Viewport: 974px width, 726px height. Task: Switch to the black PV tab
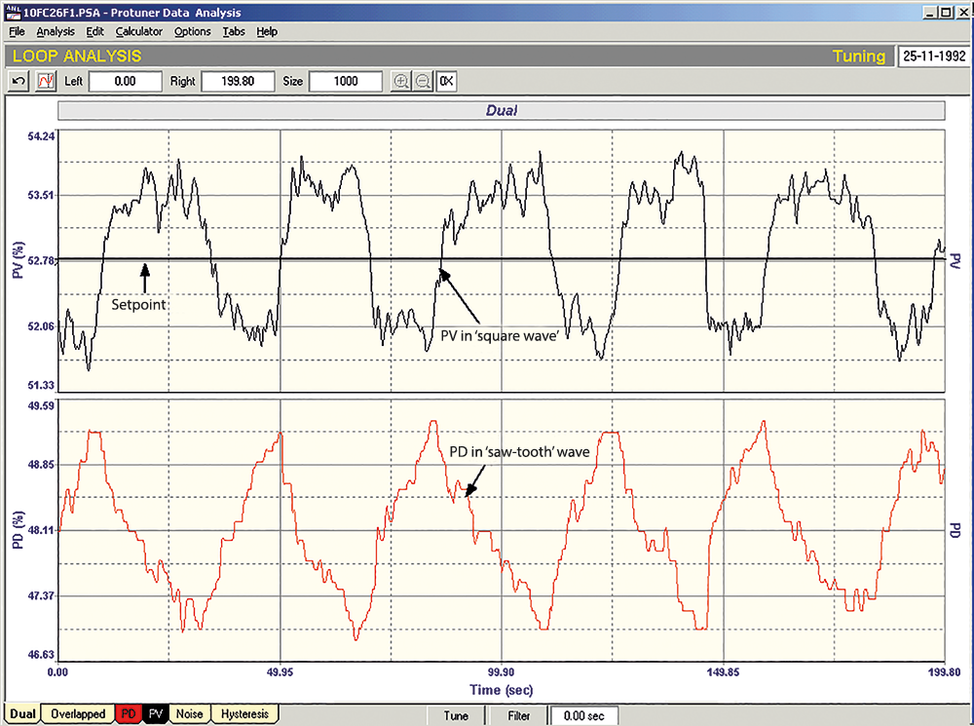click(155, 713)
